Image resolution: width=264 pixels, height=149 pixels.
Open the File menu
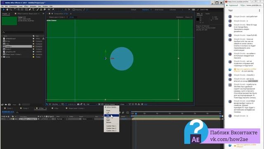(2, 6)
